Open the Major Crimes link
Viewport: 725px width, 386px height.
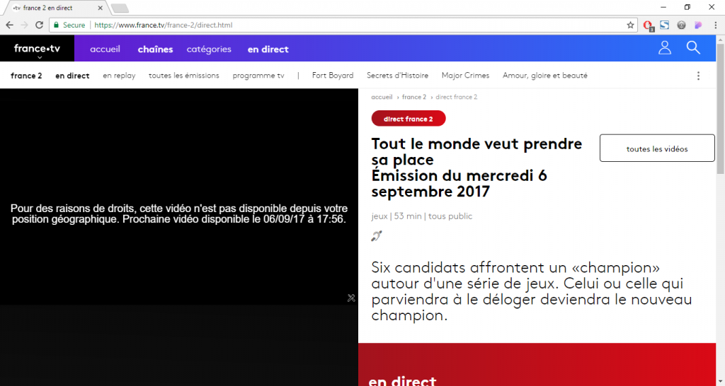pos(466,75)
